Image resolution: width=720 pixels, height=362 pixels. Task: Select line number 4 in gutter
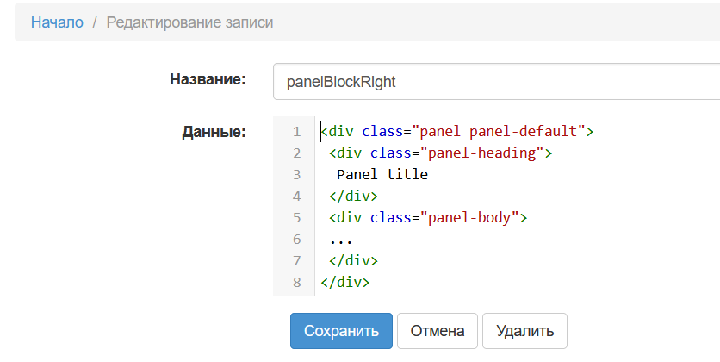(x=297, y=197)
